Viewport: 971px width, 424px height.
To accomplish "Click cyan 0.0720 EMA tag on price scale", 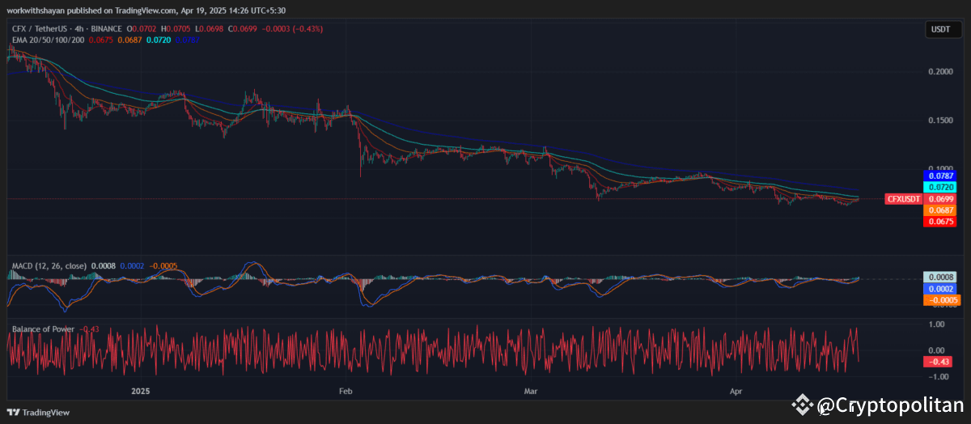I will [939, 187].
